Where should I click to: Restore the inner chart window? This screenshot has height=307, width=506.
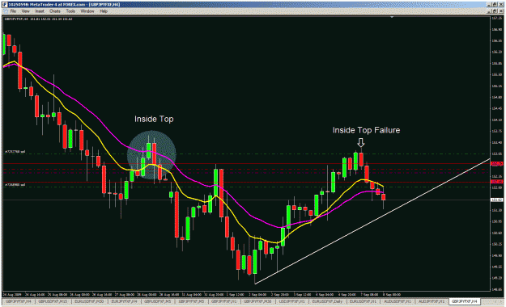click(x=495, y=11)
